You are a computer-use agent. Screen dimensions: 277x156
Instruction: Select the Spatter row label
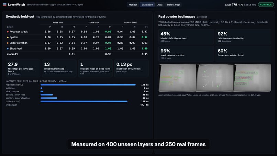tap(14, 37)
